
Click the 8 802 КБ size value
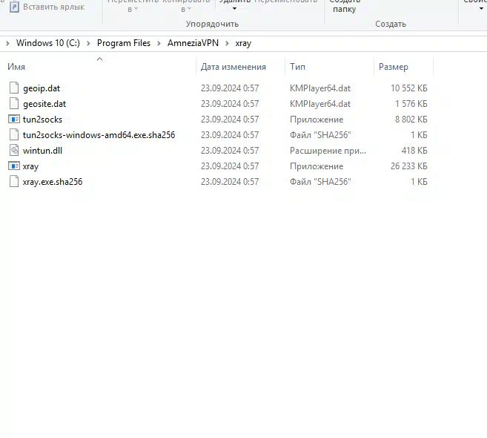[411, 120]
